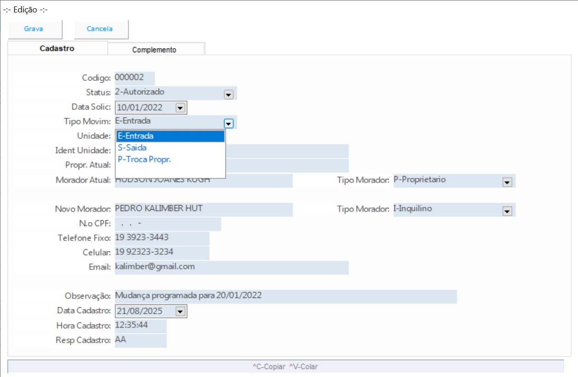Choose E-Entrada from the open list
This screenshot has width=578, height=377.
point(170,136)
